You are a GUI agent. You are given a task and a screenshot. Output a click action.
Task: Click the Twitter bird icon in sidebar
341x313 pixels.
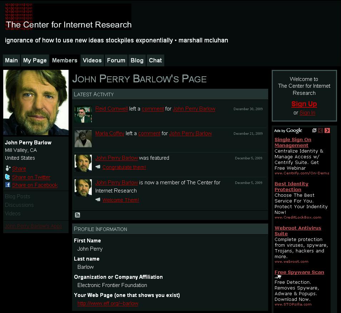click(x=7, y=177)
